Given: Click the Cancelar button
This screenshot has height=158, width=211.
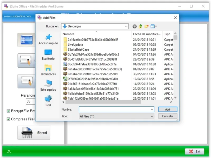Looking at the screenshot, I should (168, 116).
